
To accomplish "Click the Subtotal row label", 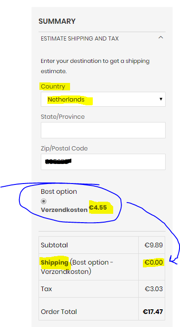I will pyautogui.click(x=54, y=245).
